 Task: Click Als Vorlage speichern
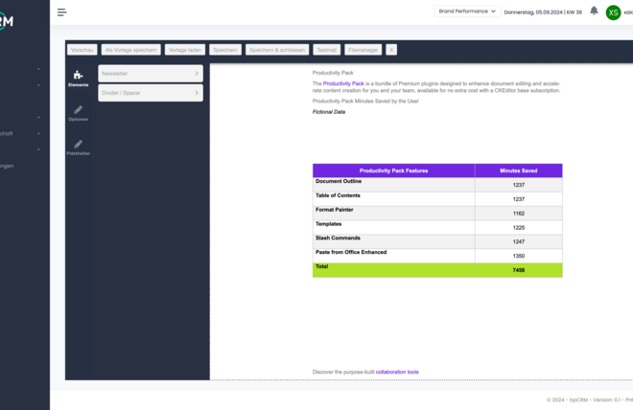[130, 50]
